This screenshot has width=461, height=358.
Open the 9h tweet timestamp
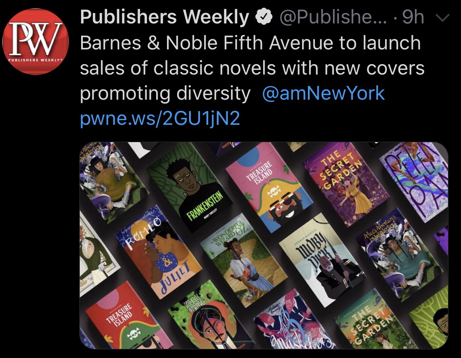(x=413, y=17)
